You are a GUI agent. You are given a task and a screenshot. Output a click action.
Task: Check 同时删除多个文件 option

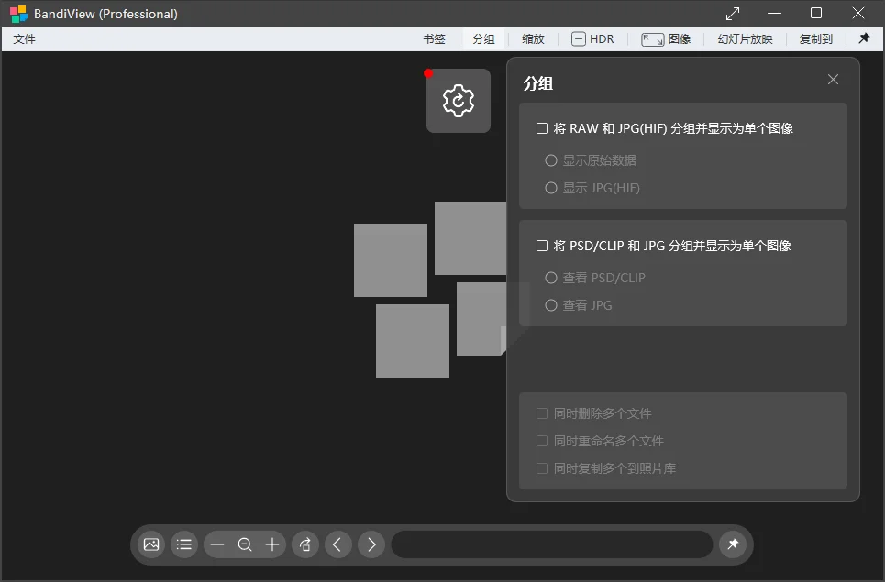(542, 413)
